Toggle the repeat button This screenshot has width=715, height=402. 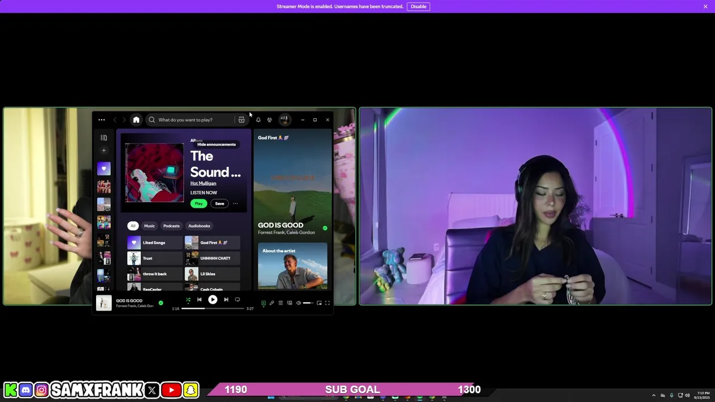[237, 300]
